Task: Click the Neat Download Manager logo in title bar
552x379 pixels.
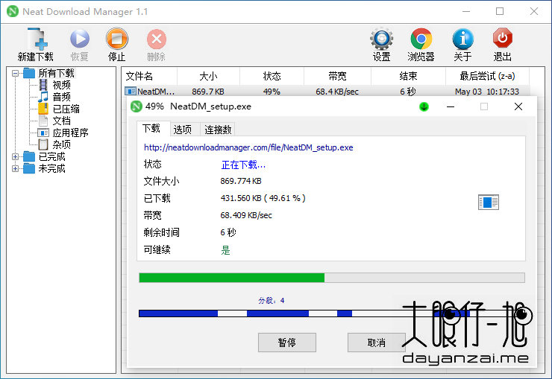Action: coord(13,11)
